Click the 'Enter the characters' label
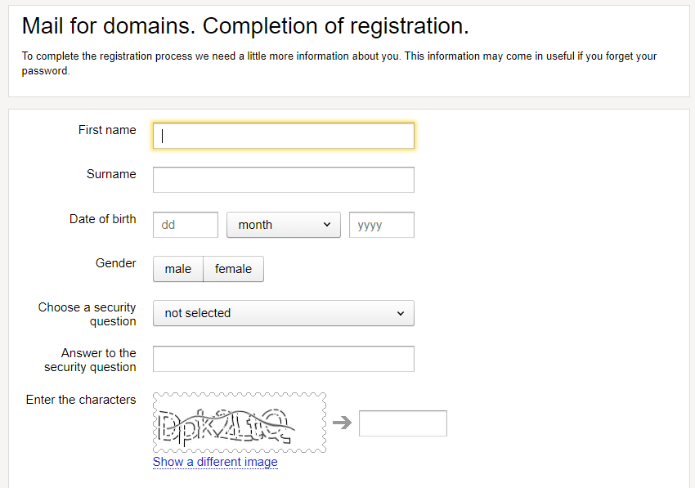The image size is (695, 488). pyautogui.click(x=81, y=400)
